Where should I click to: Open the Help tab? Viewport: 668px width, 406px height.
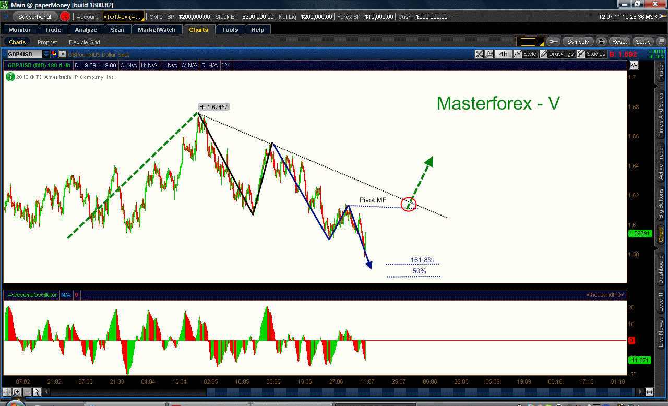258,30
